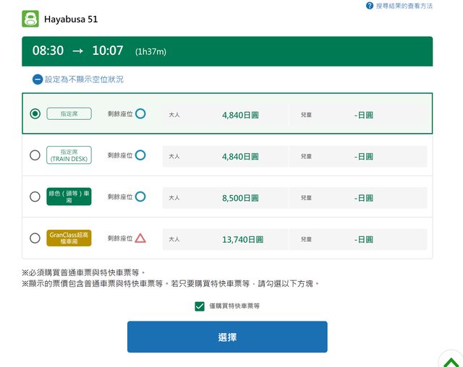Click the 指定席 (TRAIN DESK) seat label

click(69, 155)
